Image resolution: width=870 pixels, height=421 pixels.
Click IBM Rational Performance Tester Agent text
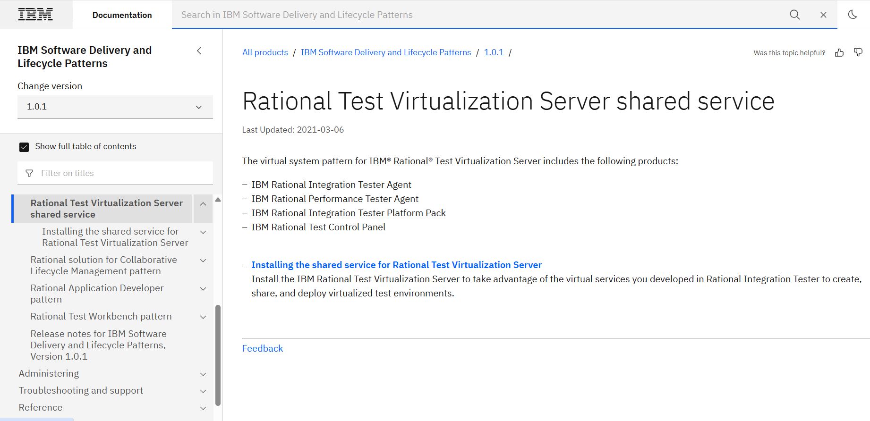click(x=335, y=199)
